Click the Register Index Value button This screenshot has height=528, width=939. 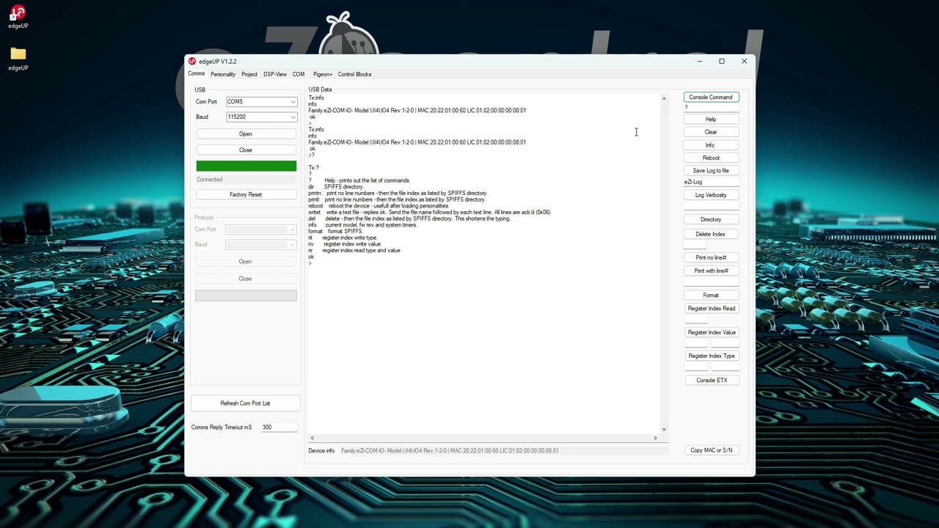click(x=712, y=332)
